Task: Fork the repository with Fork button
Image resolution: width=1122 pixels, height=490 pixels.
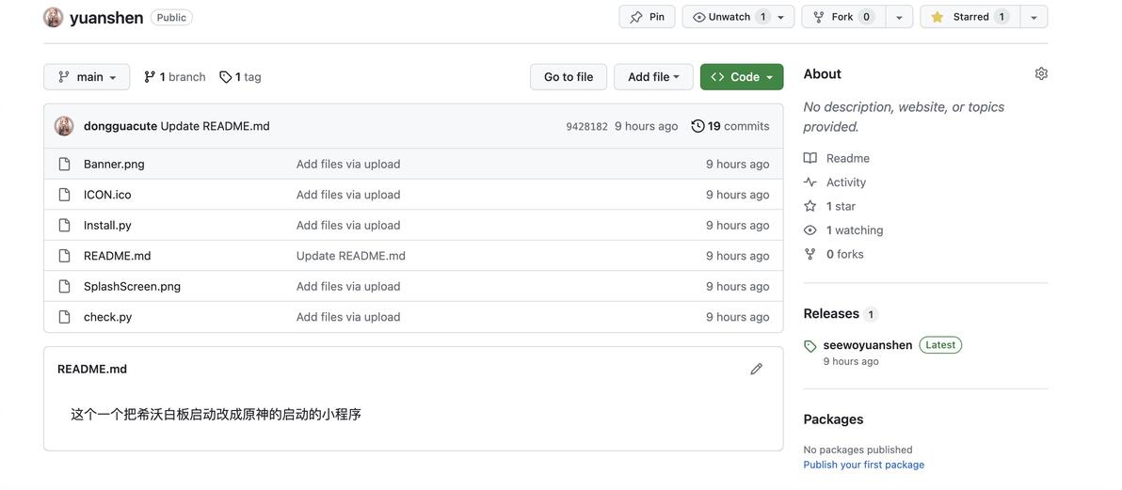Action: pyautogui.click(x=842, y=17)
